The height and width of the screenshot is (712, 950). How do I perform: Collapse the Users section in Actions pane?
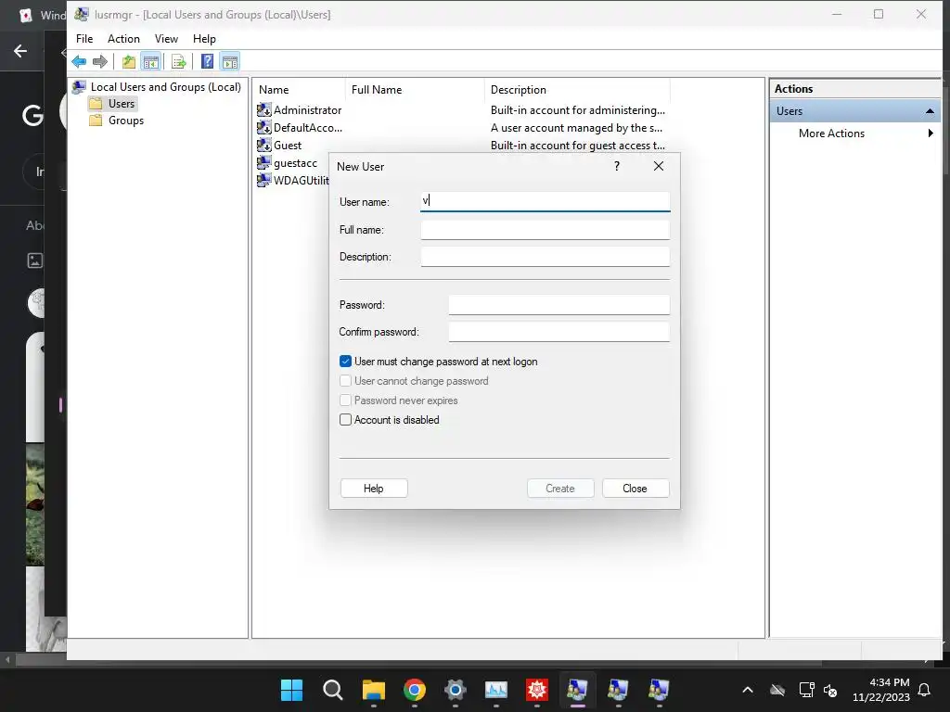[x=930, y=111]
